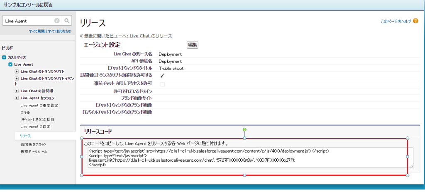Image resolution: width=425 pixels, height=192 pixels.
Task: Select リリース in the sidebar
Action: point(25,135)
